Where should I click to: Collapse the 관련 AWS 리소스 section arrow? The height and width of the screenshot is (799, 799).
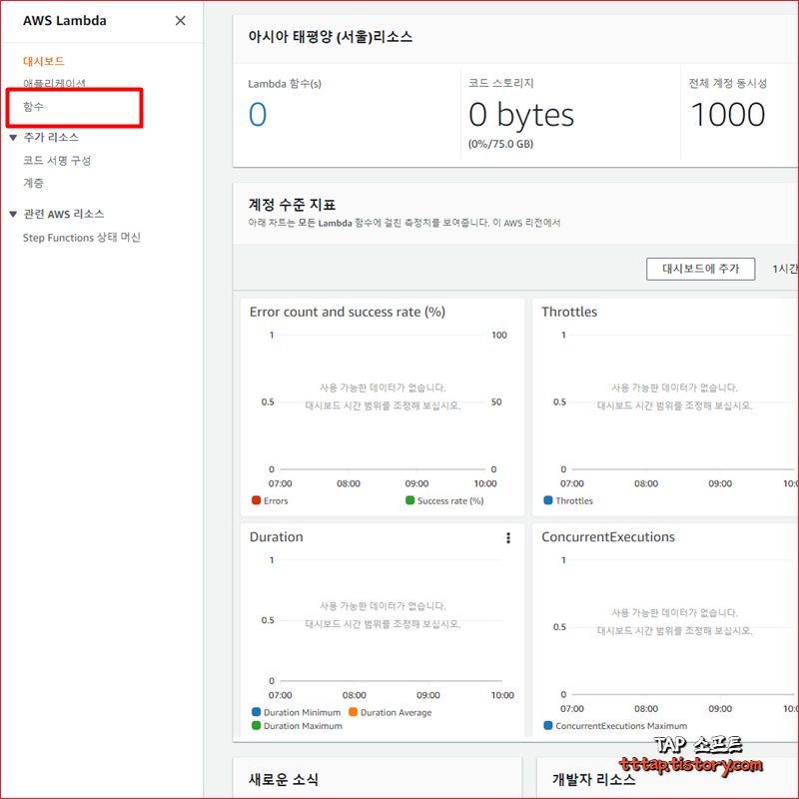14,214
